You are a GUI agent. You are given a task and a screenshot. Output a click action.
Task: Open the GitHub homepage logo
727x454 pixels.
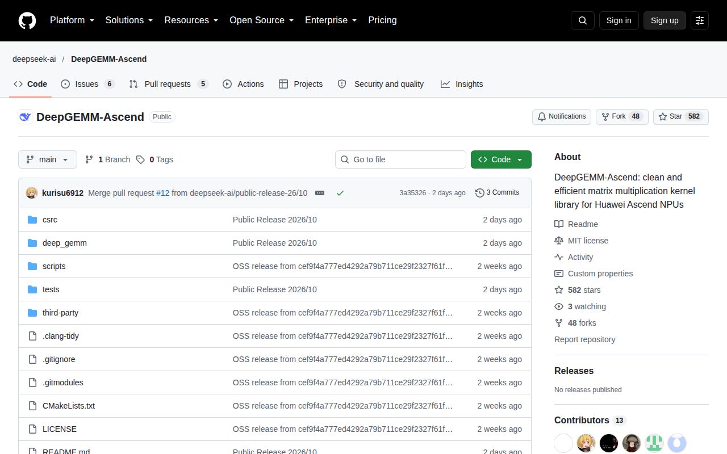tap(27, 20)
